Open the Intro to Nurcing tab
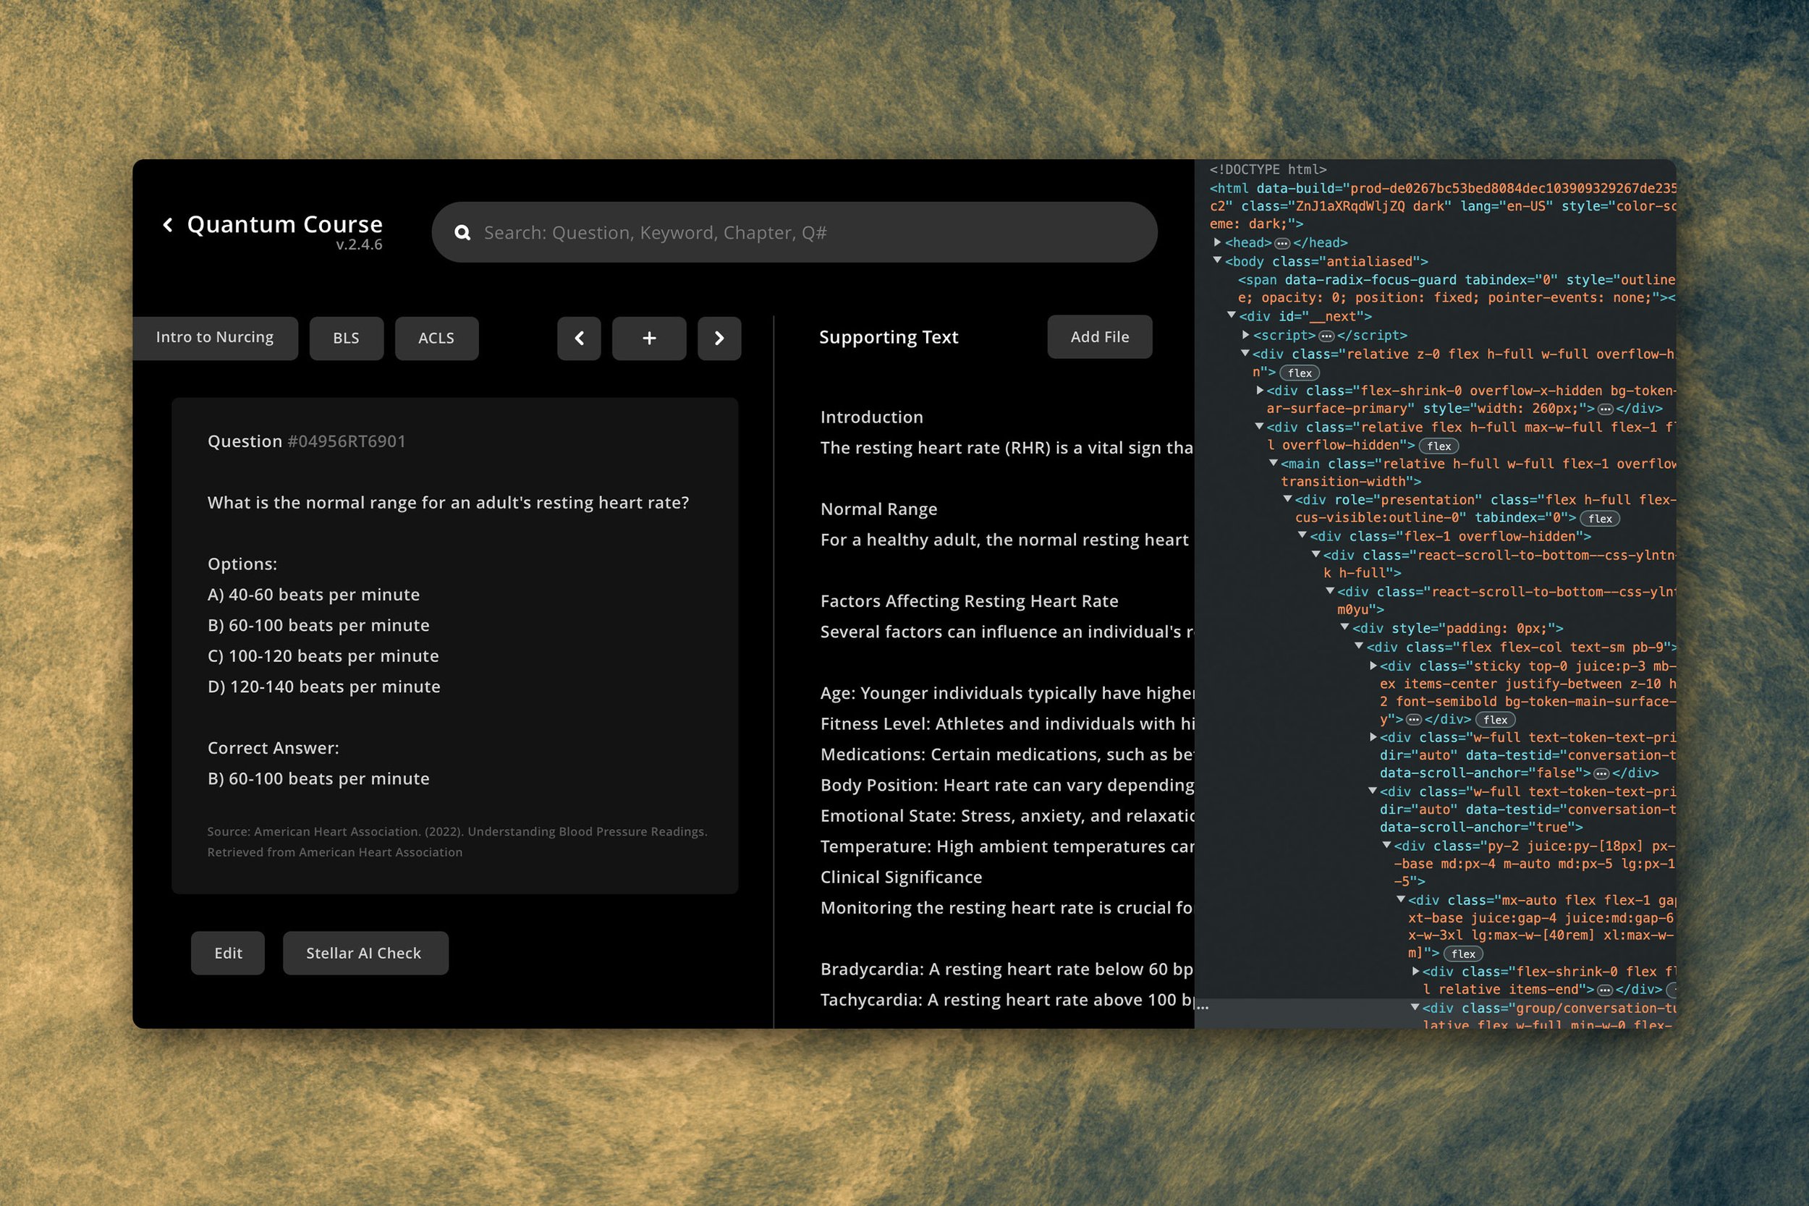1809x1206 pixels. click(215, 338)
